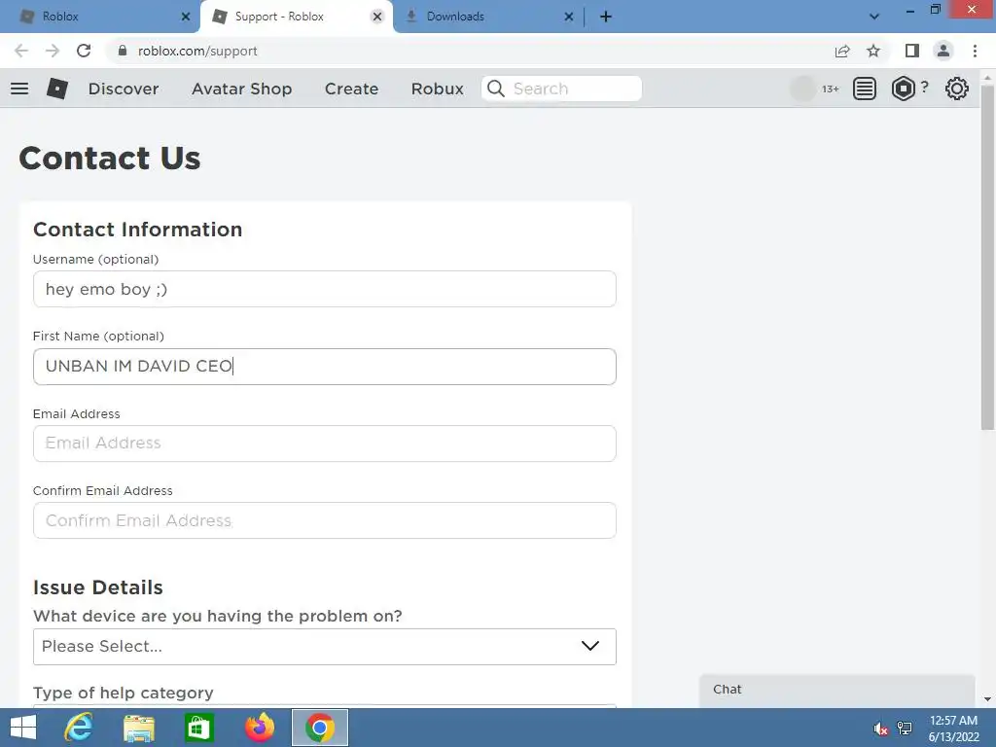Open the Windows Store taskbar icon
This screenshot has height=747, width=996.
coord(198,728)
